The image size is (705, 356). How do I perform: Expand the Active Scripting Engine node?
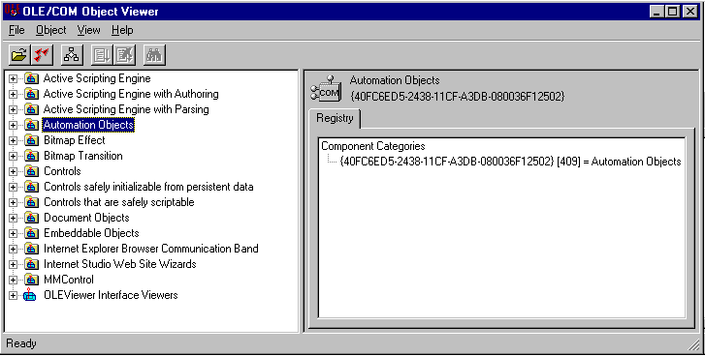click(13, 79)
